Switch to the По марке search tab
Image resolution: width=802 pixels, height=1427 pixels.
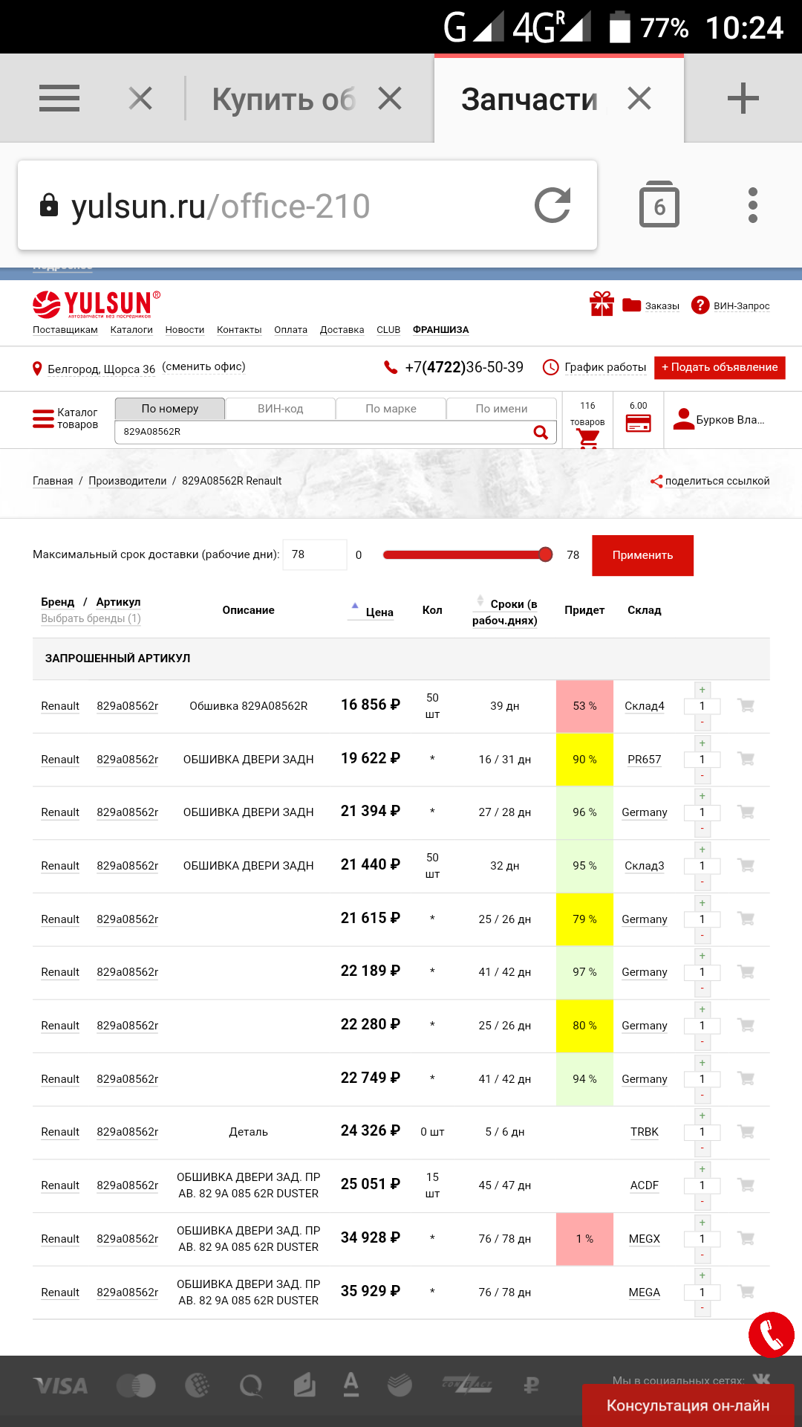[391, 409]
